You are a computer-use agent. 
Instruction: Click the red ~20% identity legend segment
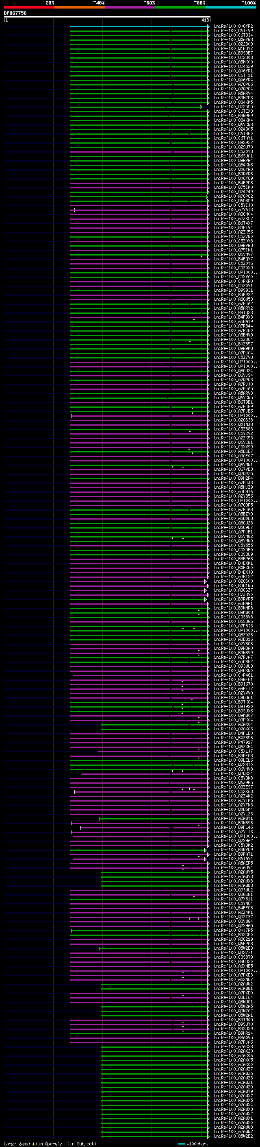point(29,7)
